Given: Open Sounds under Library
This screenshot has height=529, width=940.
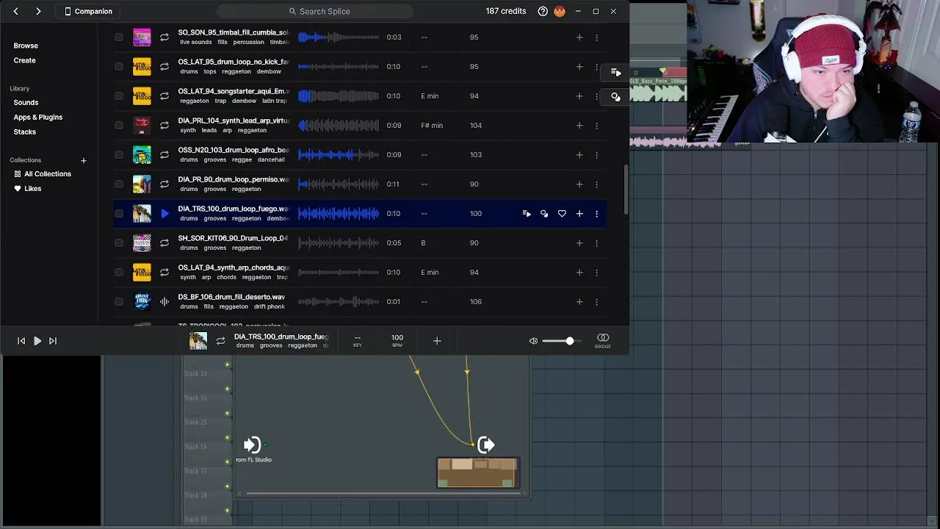Looking at the screenshot, I should (x=26, y=102).
